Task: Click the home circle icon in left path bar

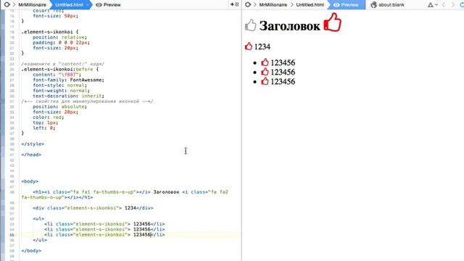Action: pos(7,5)
